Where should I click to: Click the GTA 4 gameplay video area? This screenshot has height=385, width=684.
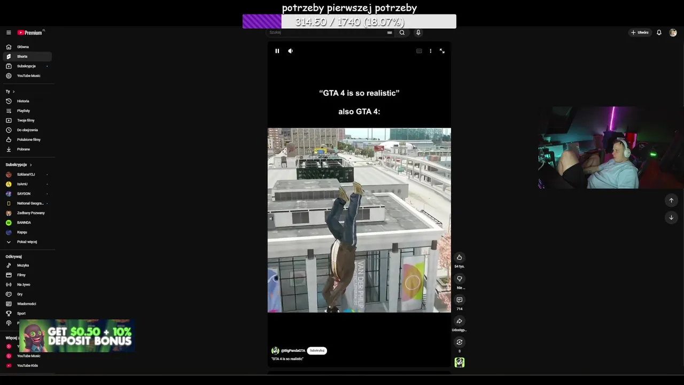(359, 220)
